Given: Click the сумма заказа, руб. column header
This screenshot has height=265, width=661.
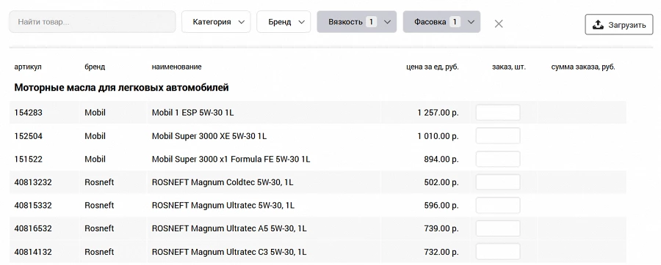Looking at the screenshot, I should pos(583,67).
